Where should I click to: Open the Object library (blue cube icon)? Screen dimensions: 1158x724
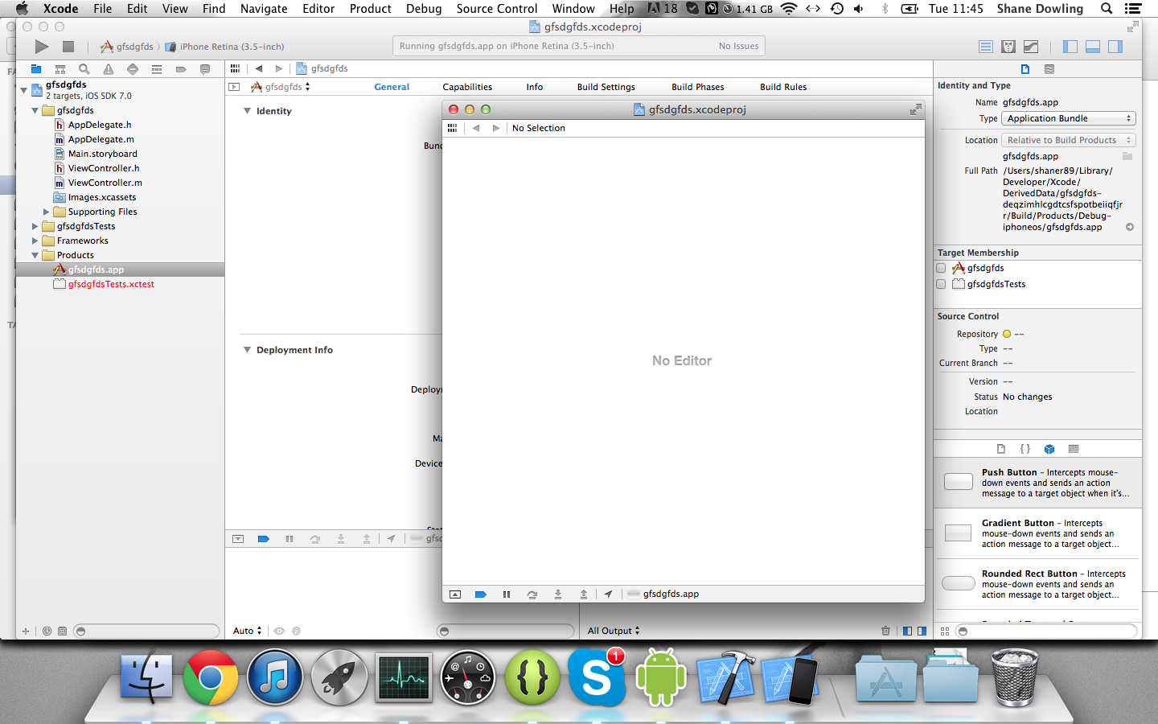(1049, 449)
